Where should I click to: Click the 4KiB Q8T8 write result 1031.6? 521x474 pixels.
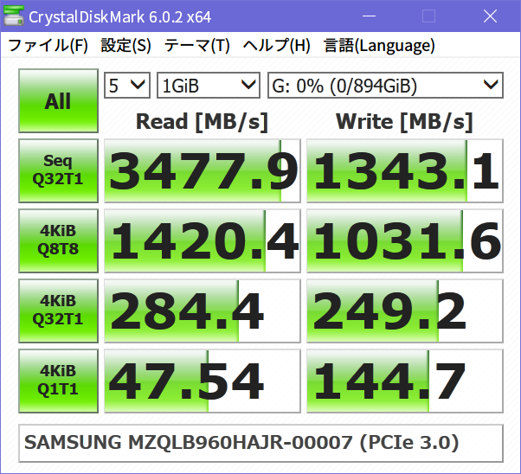(405, 240)
